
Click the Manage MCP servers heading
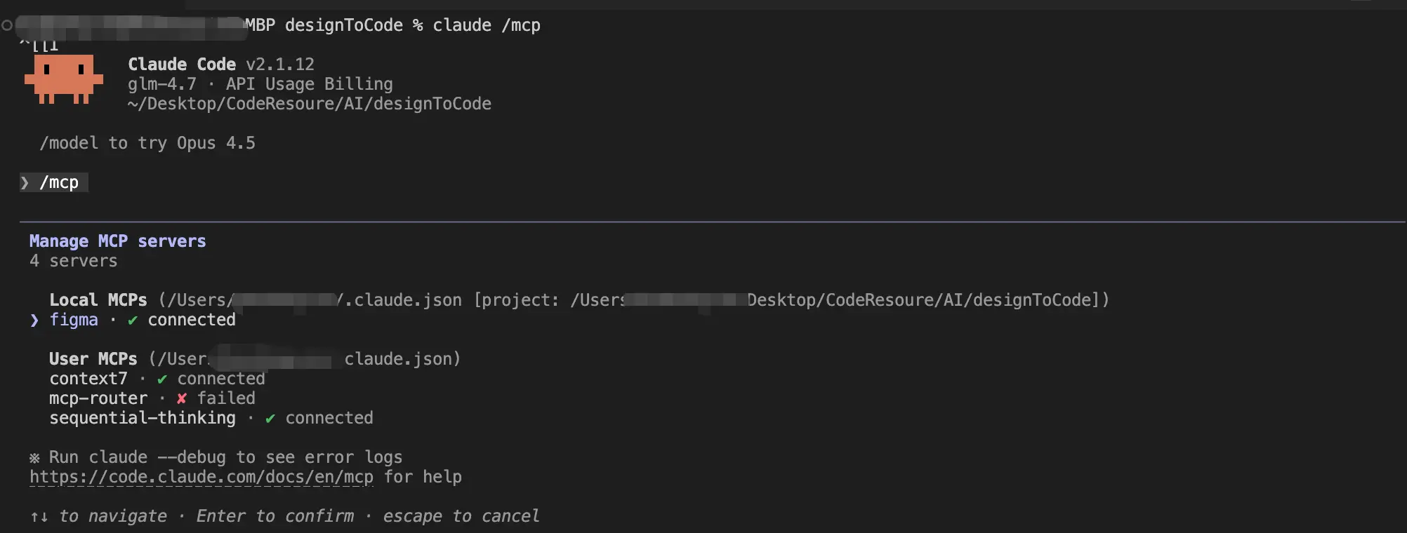pos(117,241)
